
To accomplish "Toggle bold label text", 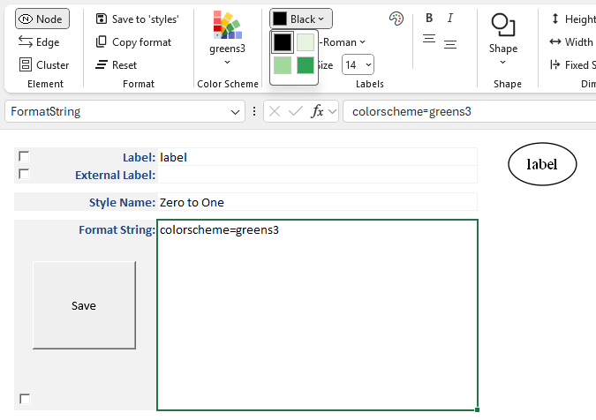I will (429, 18).
